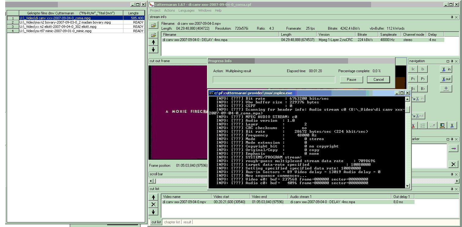Open the chapter list icon in navigation toolbar

[423, 125]
